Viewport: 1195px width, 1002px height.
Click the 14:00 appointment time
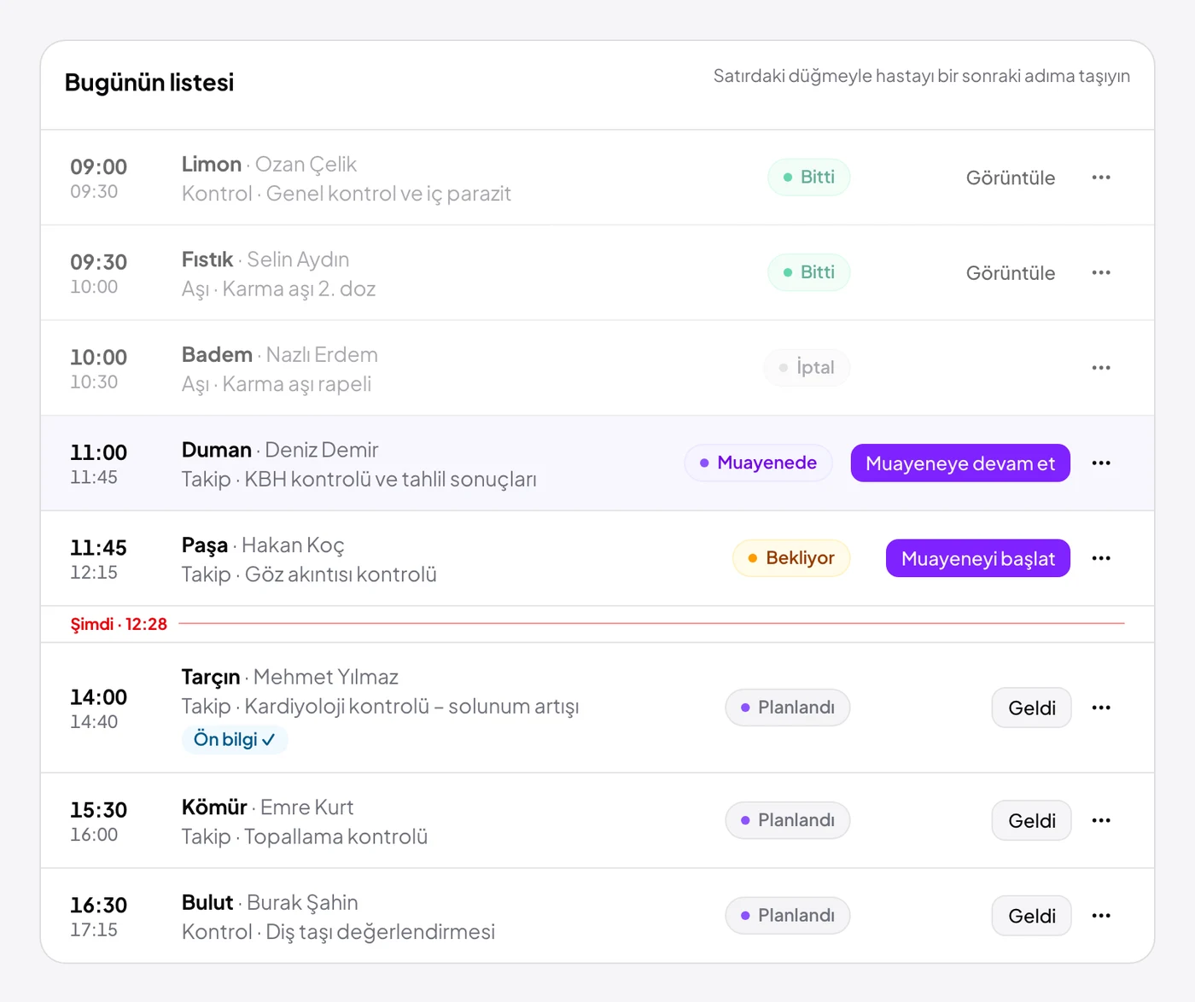coord(99,697)
